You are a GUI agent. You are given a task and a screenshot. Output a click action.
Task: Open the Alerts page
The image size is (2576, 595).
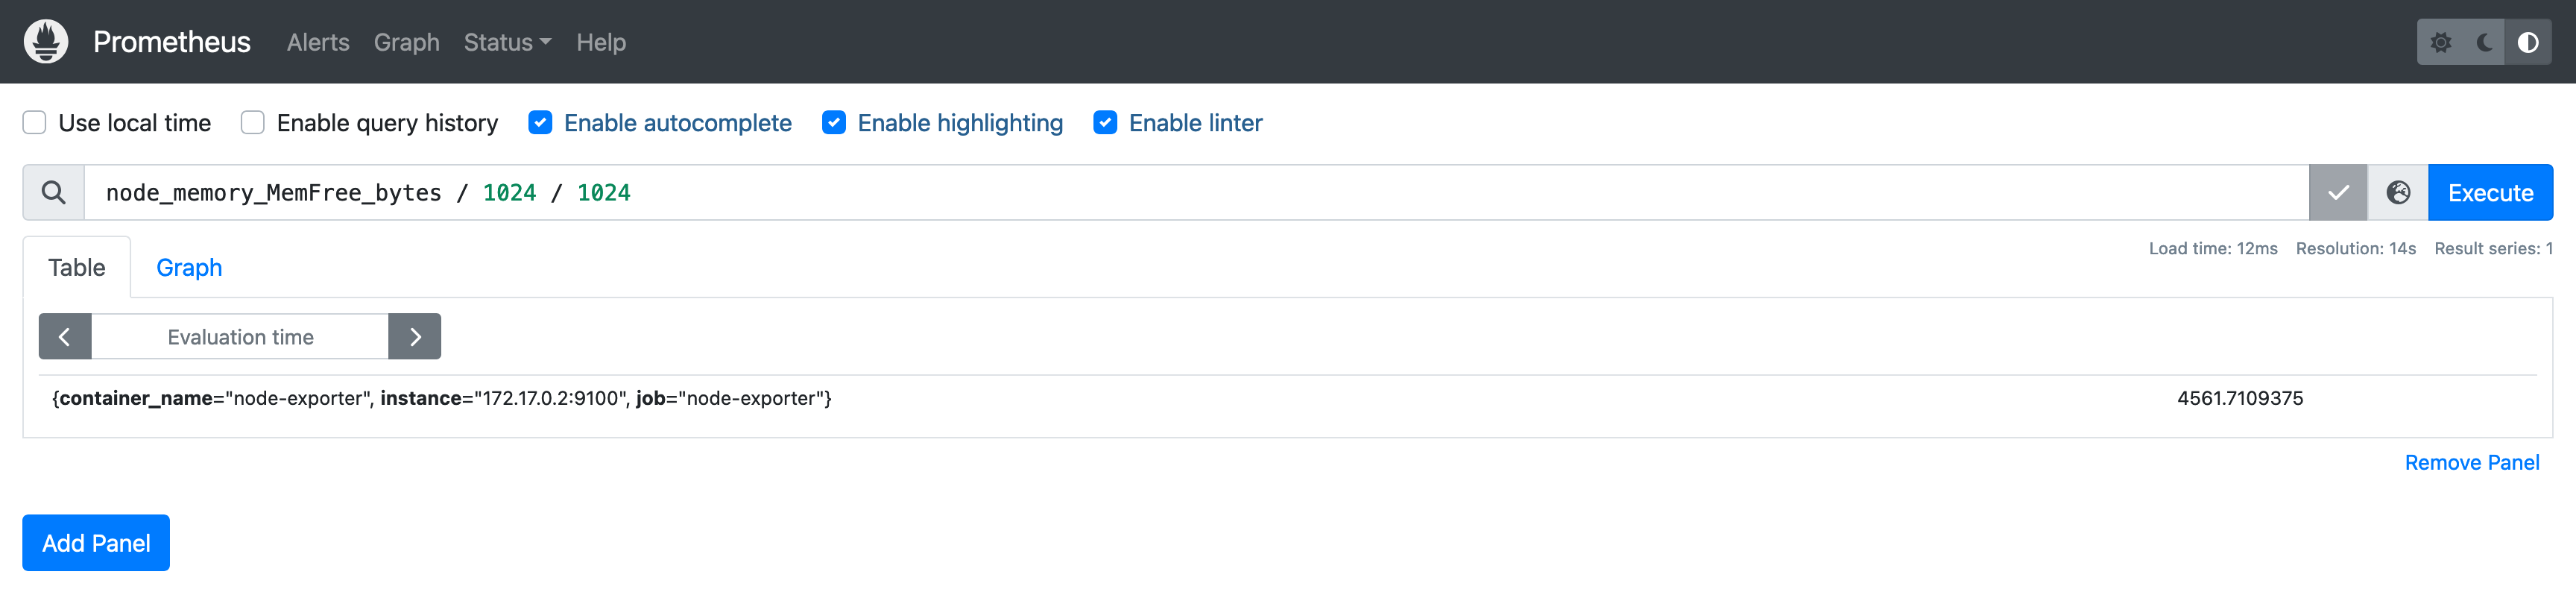pyautogui.click(x=318, y=42)
